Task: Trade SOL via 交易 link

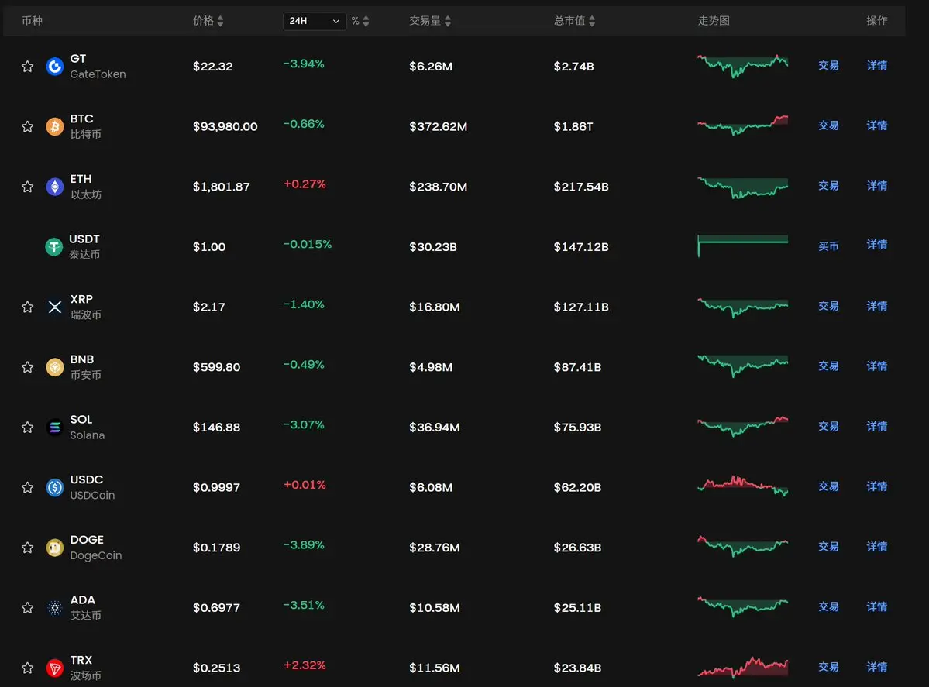Action: pos(828,426)
